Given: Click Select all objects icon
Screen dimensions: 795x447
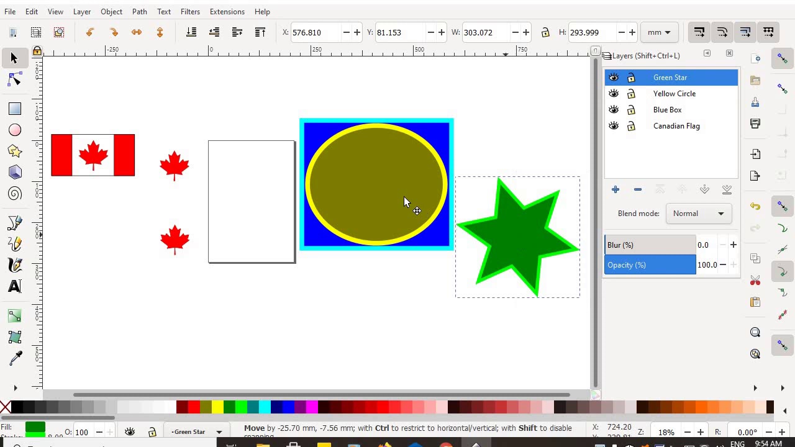Looking at the screenshot, I should [x=13, y=32].
